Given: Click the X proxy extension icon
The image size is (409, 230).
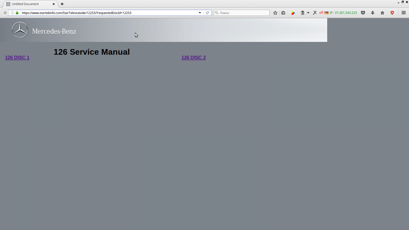Looking at the screenshot, I should click(315, 13).
